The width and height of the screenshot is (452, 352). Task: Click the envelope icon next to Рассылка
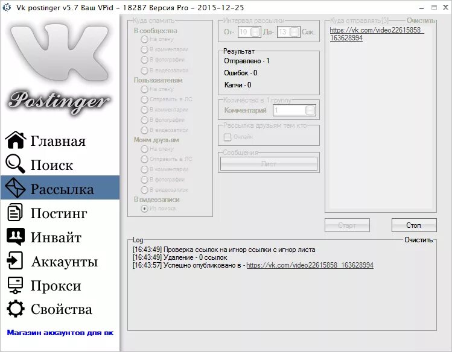pos(15,187)
